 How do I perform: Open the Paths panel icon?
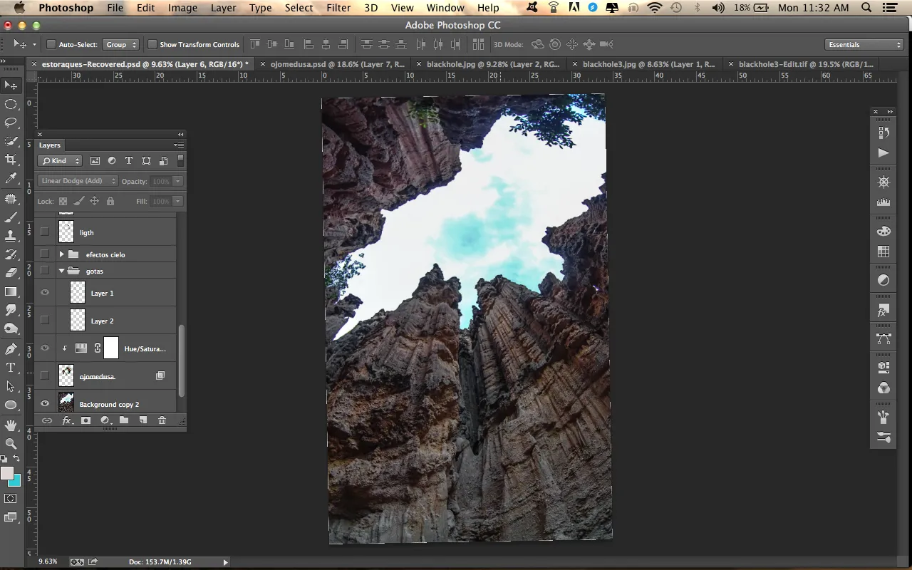click(883, 339)
